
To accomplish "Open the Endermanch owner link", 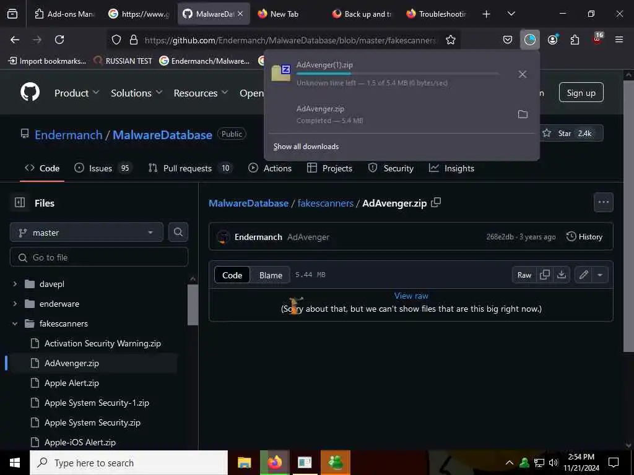I will pos(68,134).
